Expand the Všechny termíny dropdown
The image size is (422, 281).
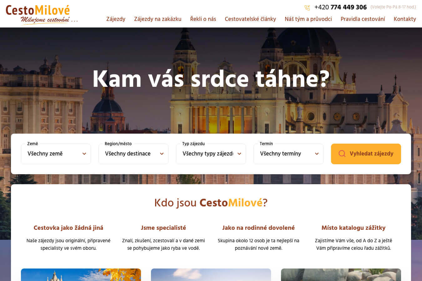[289, 154]
